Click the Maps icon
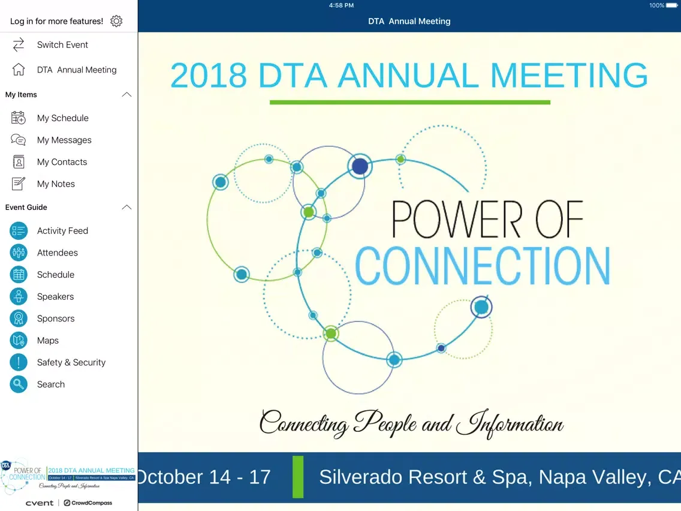This screenshot has height=511, width=681. [19, 340]
